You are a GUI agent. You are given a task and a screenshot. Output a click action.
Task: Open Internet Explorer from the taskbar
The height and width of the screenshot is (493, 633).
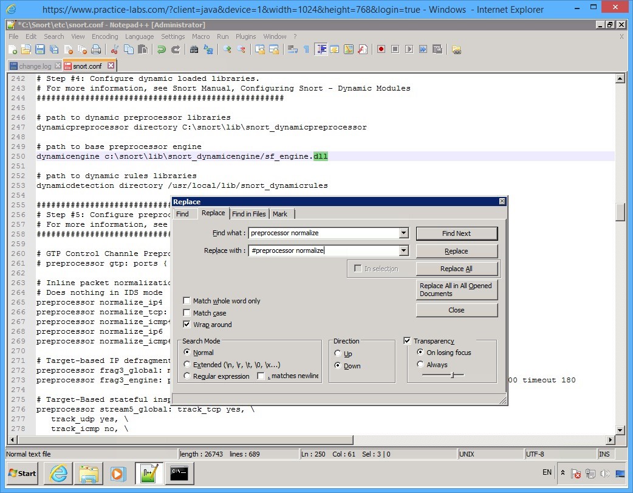(x=58, y=474)
